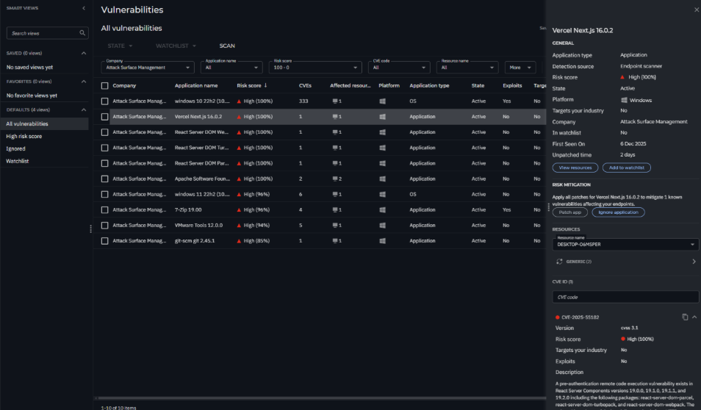Close the Vercel Next.js details panel
701x410 pixels.
[697, 10]
